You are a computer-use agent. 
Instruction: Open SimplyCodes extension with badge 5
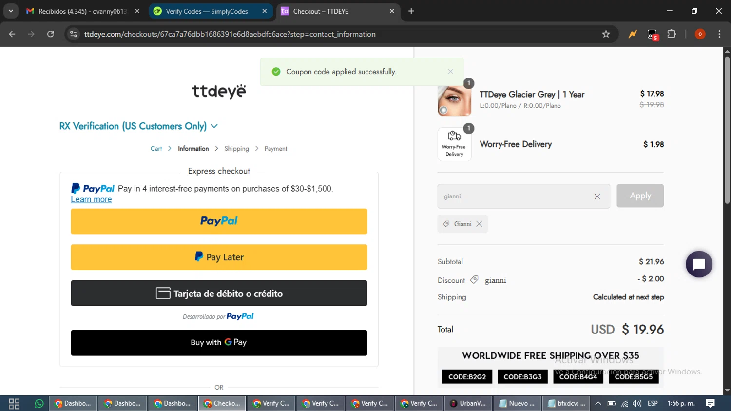(653, 35)
